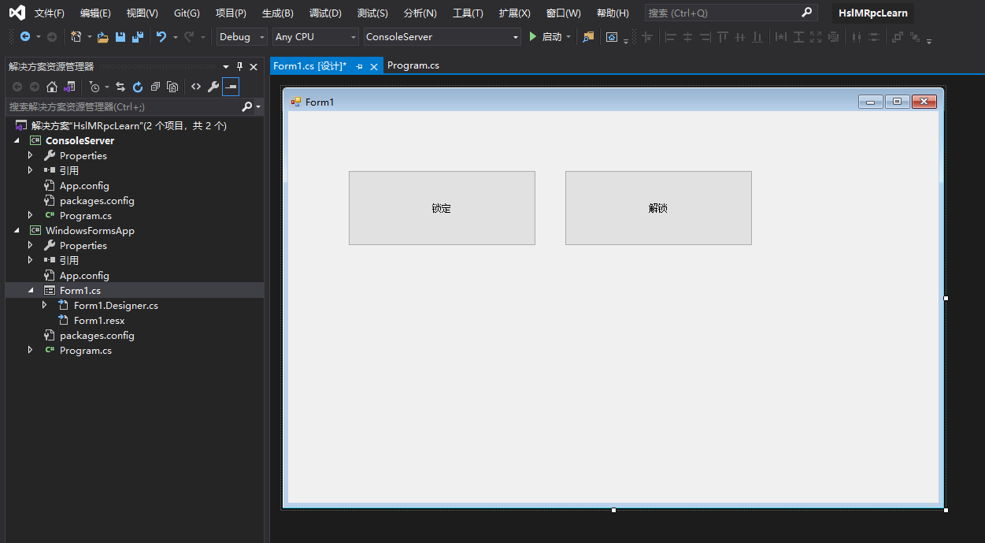Click the Save All toolbar icon
The image size is (985, 543).
137,36
